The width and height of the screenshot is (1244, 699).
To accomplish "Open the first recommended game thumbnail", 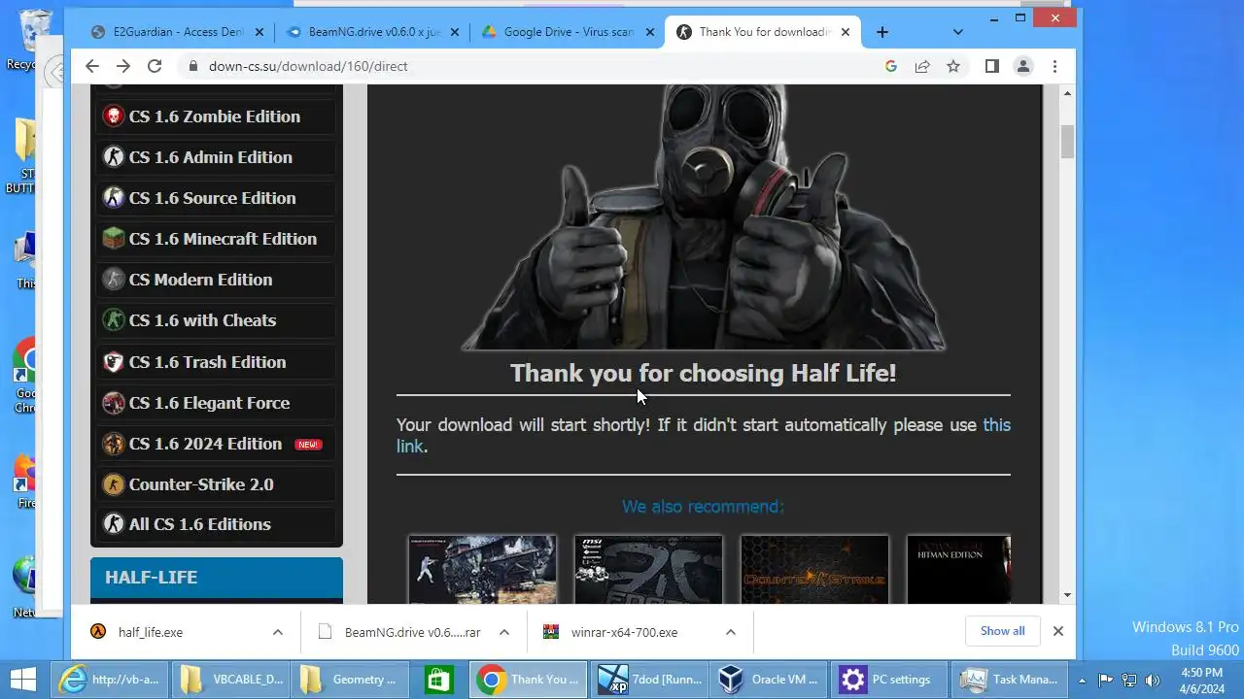I will pyautogui.click(x=482, y=570).
